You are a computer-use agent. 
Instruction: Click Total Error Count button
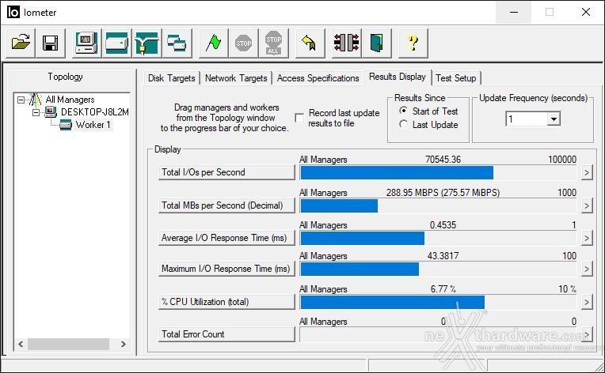[x=226, y=333]
